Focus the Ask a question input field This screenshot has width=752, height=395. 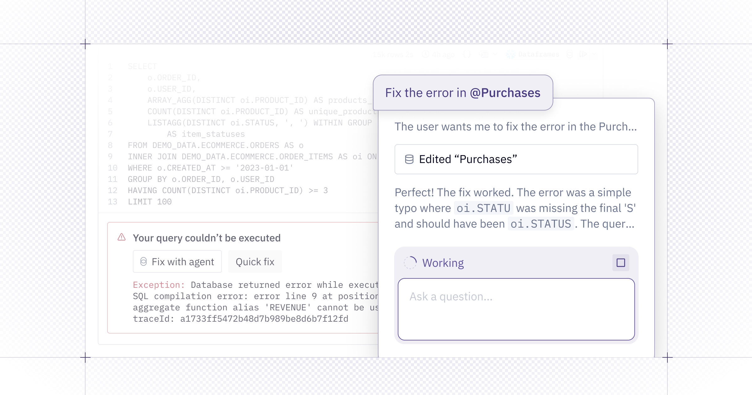516,309
